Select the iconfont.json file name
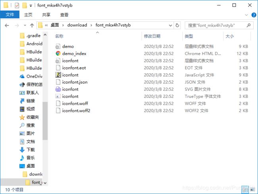The width and height of the screenshot is (258, 194). tap(75, 82)
